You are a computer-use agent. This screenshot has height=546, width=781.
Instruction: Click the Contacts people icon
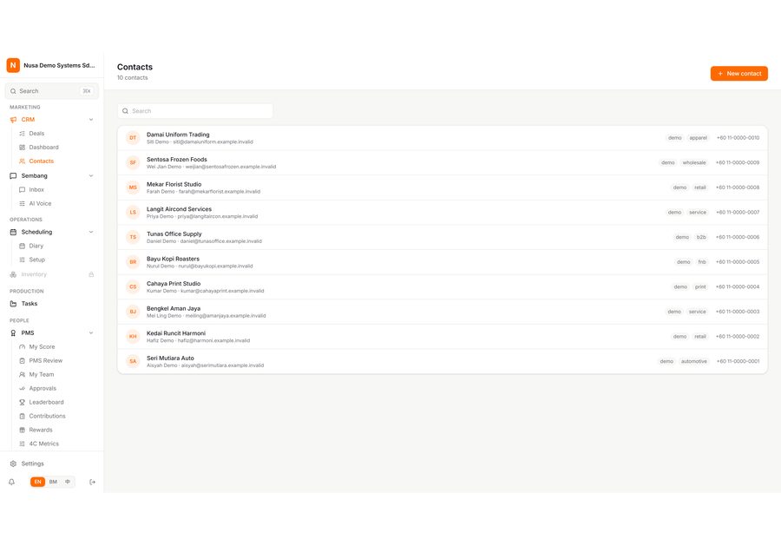22,161
